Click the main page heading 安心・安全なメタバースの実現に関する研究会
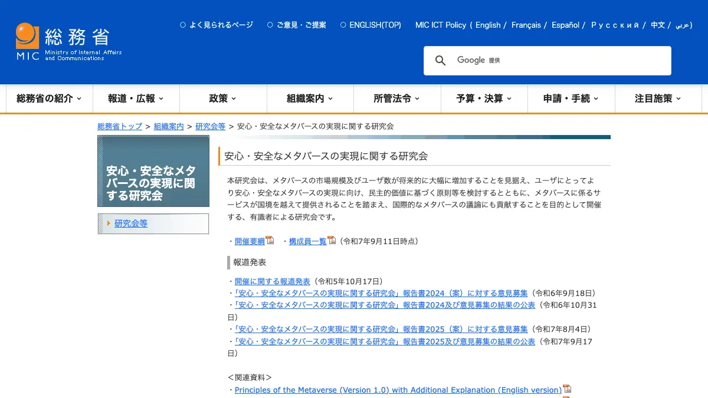The image size is (708, 398). click(326, 156)
